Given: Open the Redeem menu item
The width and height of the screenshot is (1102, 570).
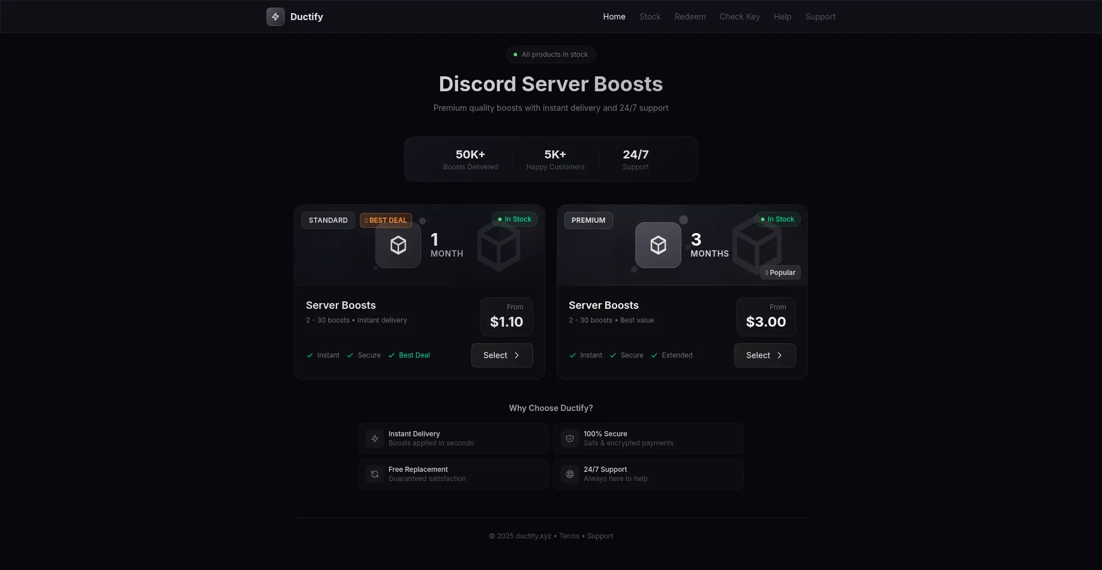Looking at the screenshot, I should pos(690,17).
